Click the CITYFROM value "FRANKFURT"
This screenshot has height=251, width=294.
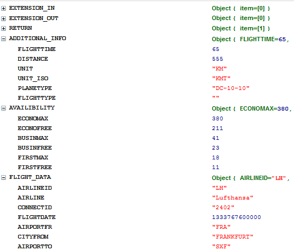[232, 237]
